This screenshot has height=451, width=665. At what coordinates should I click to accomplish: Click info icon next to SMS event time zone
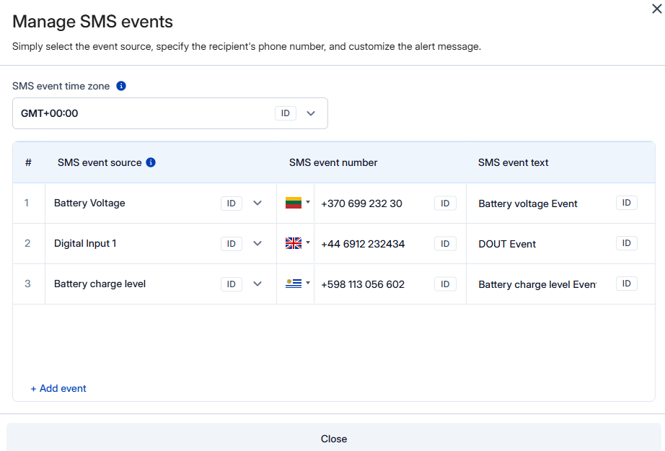[x=121, y=86]
